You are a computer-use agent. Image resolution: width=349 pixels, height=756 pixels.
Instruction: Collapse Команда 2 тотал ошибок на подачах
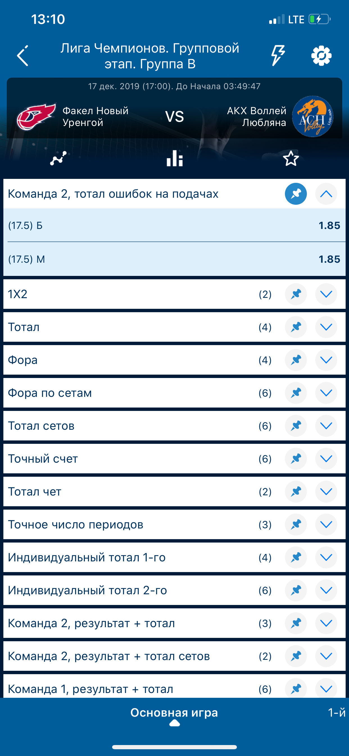326,194
